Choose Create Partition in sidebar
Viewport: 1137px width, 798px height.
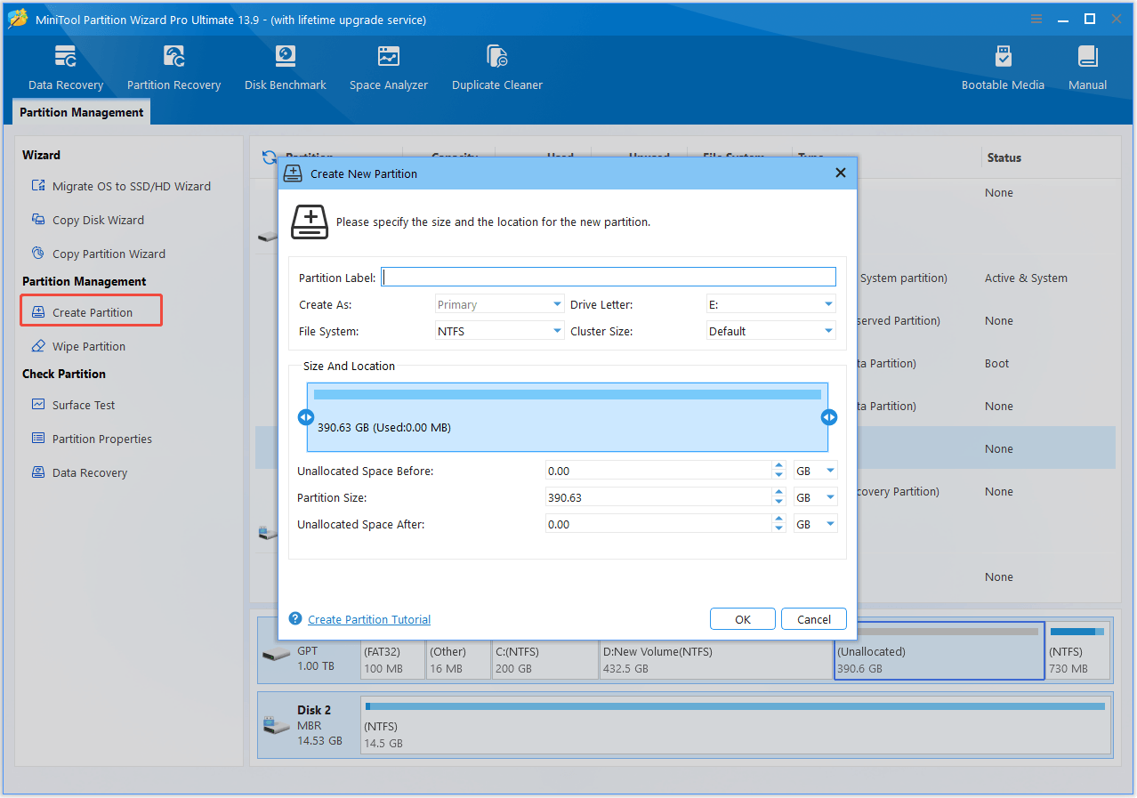pos(92,312)
